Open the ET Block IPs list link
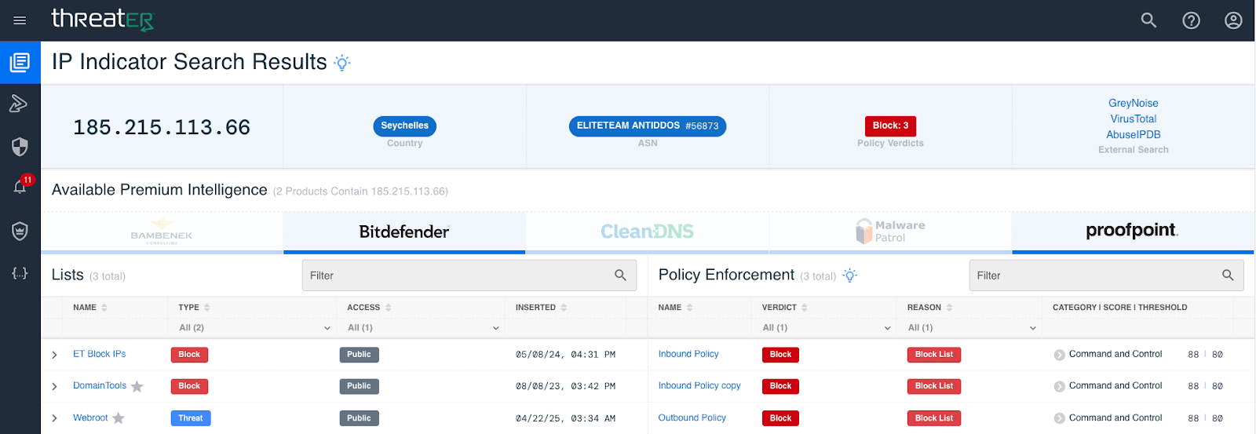1256x434 pixels. coord(99,354)
